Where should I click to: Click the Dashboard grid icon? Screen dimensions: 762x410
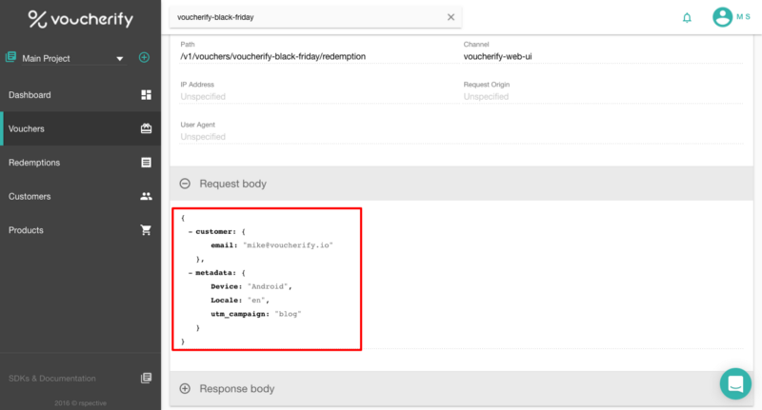[146, 94]
